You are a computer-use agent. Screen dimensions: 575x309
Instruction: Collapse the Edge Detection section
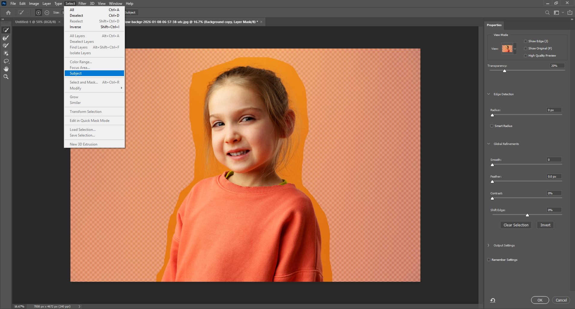coord(489,94)
